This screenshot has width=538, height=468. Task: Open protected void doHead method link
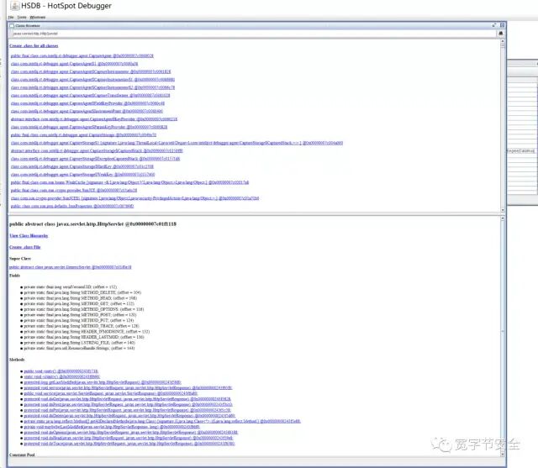coord(129,438)
